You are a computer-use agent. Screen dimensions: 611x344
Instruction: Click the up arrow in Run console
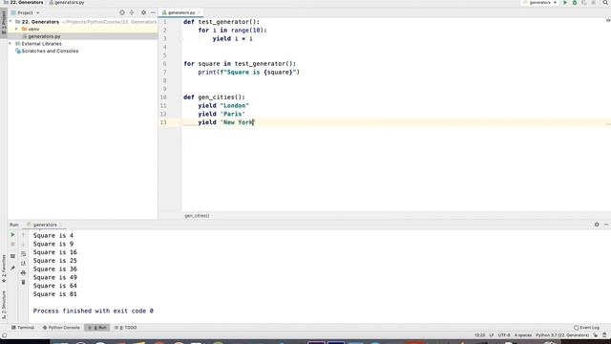23,235
